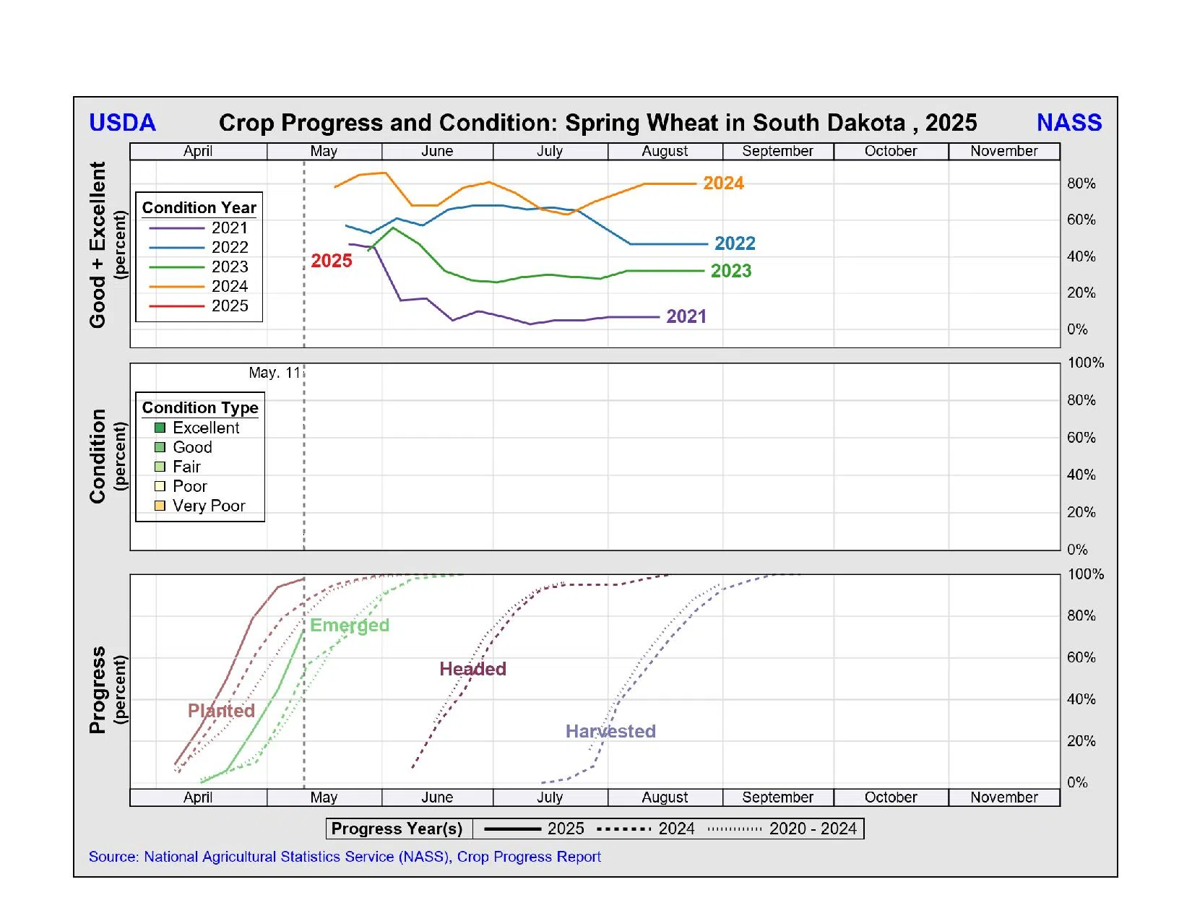Select the July label on the bottom month axis
This screenshot has height=921, width=1192.
click(x=550, y=797)
